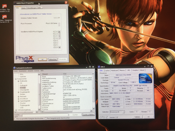This screenshot has width=175, height=131.
Task: Select the USB tree item
Action: [22, 108]
